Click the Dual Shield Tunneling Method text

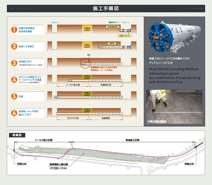(173, 69)
